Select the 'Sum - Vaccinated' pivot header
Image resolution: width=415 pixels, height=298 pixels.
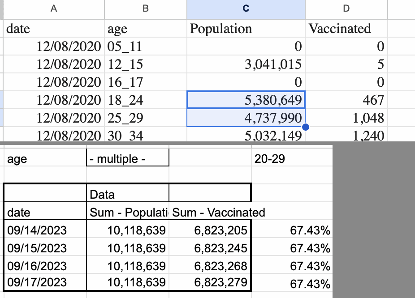[219, 212]
